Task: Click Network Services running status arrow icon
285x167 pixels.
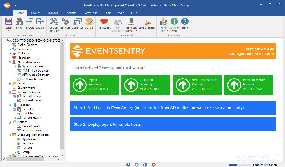Action: point(234,85)
